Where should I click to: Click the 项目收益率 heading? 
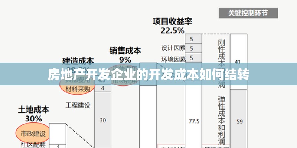172,22
